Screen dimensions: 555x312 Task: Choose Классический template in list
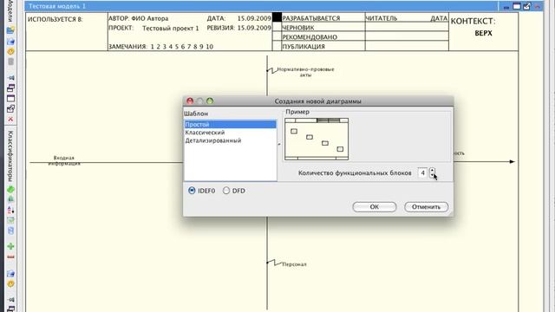[230, 133]
